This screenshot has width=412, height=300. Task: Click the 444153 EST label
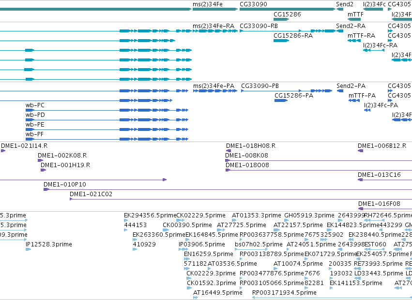point(136,225)
